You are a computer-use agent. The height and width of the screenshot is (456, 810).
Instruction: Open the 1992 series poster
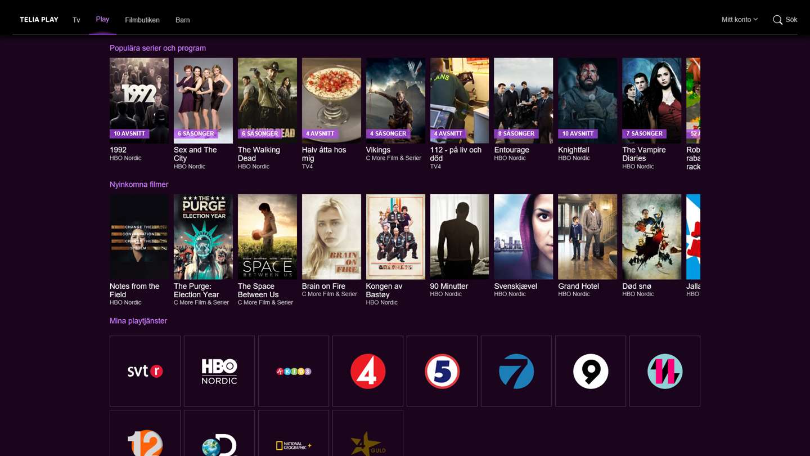[x=139, y=101]
